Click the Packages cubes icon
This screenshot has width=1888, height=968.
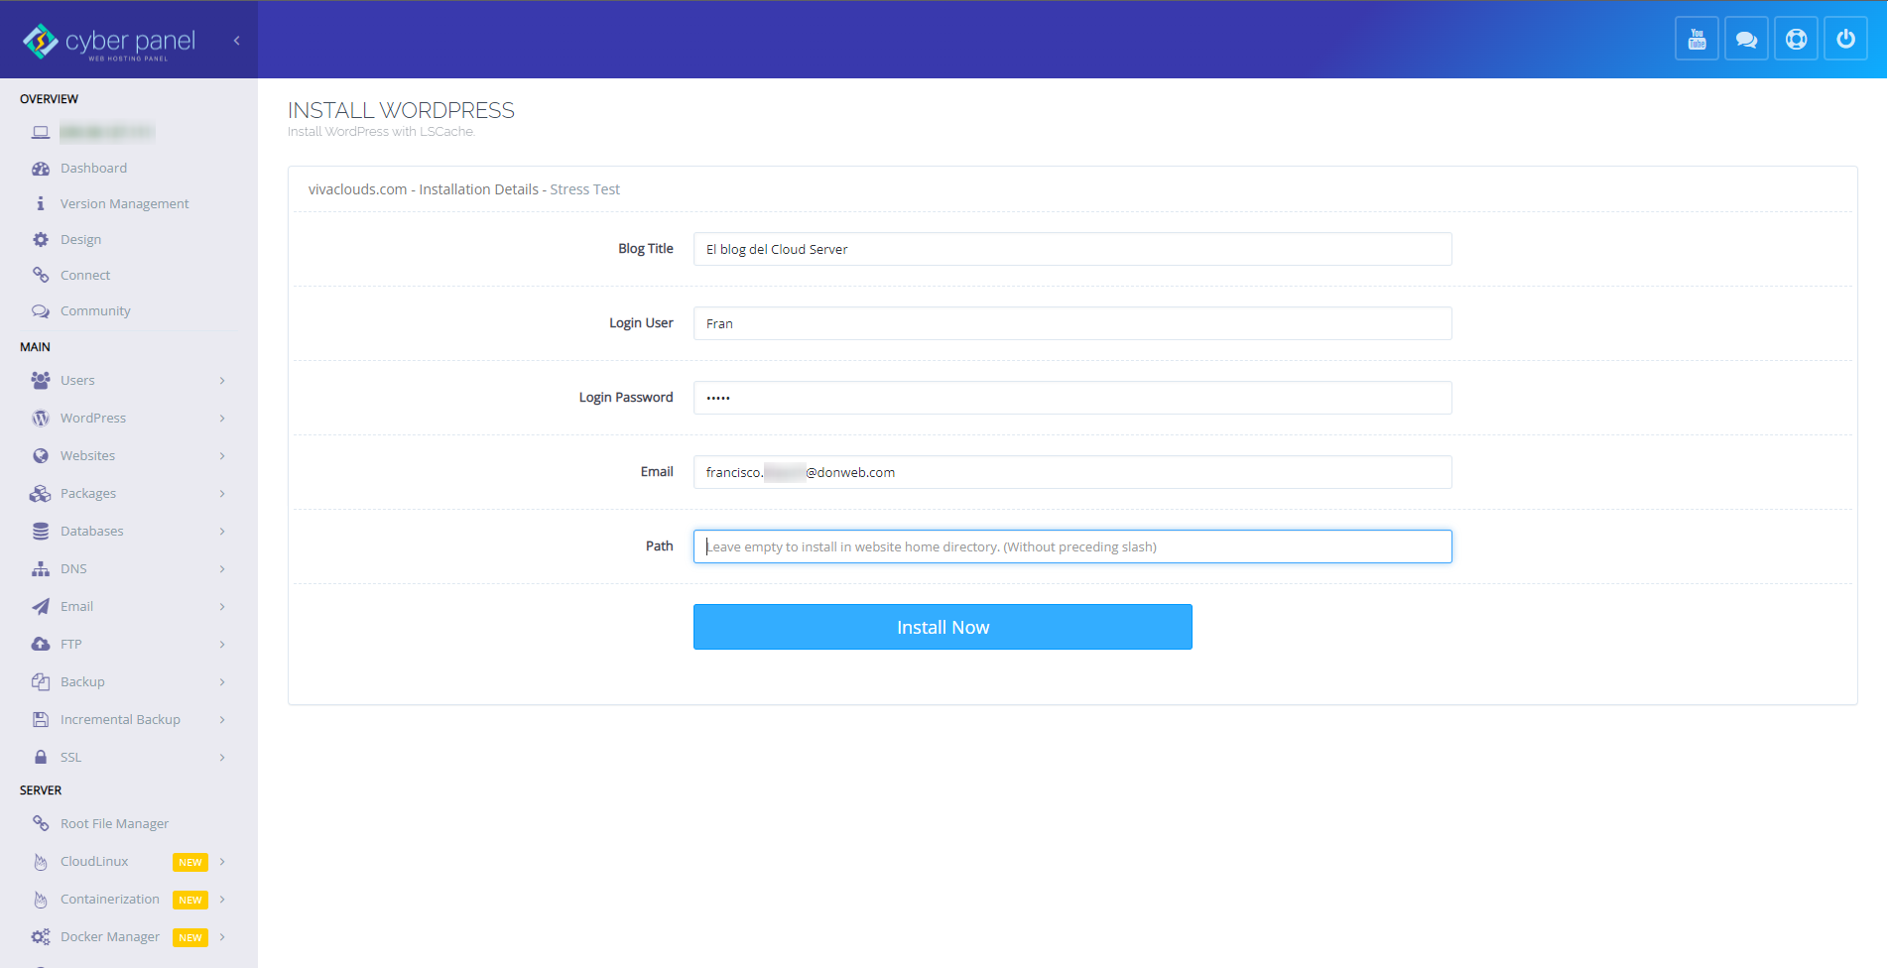[x=41, y=493]
